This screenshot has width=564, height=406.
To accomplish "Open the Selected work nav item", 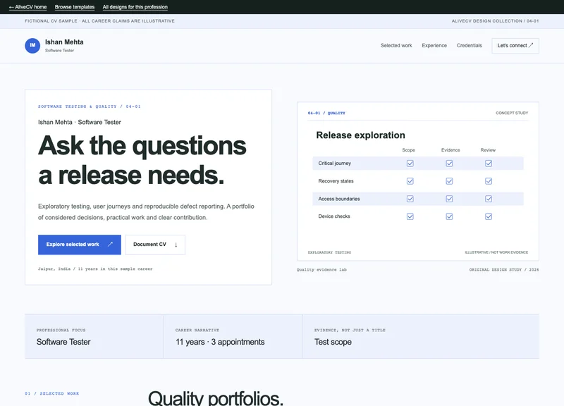I will [396, 45].
